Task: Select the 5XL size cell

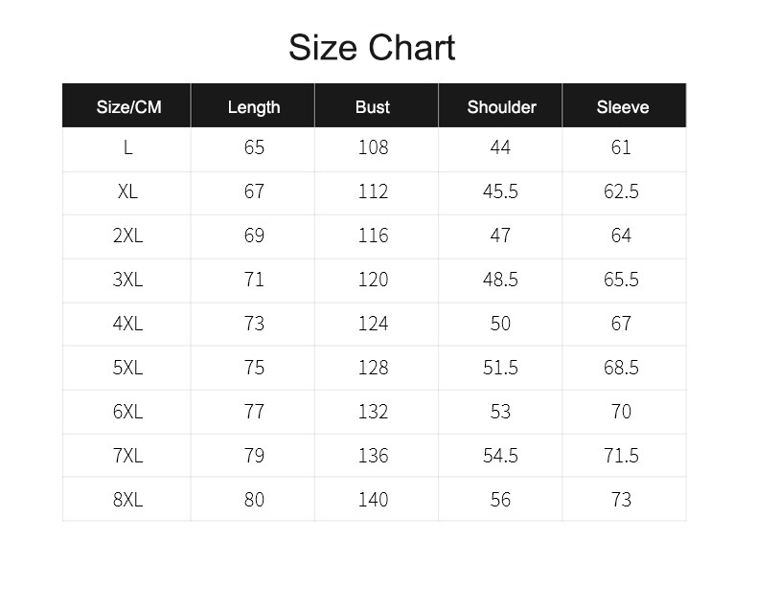Action: pos(128,368)
